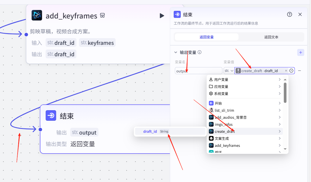Click the add_keyframes node plugin icon
Image resolution: width=311 pixels, height=182 pixels.
point(37,15)
